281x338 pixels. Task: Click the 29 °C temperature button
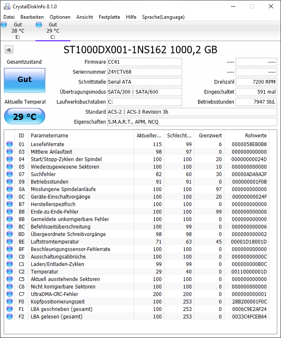[25, 117]
